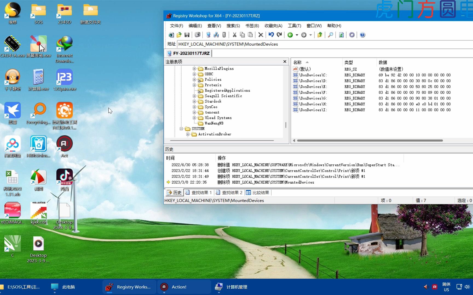Expand the Stardock tree node
Viewport: 473px width, 295px height.
pos(194,101)
